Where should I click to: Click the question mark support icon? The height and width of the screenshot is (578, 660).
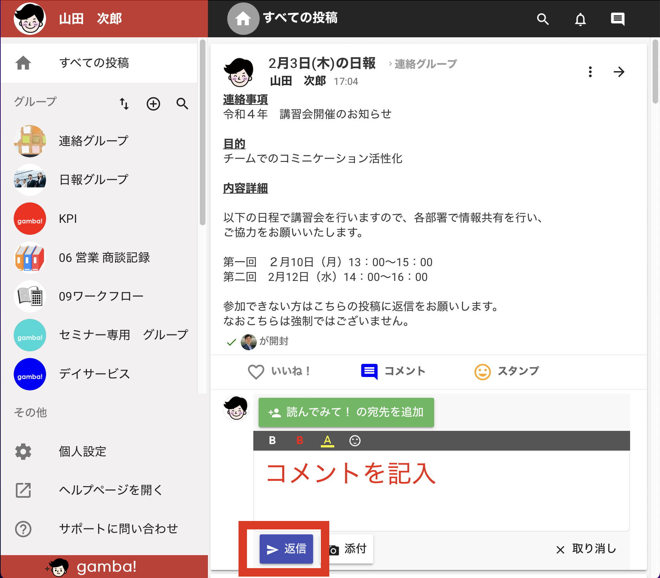23,529
